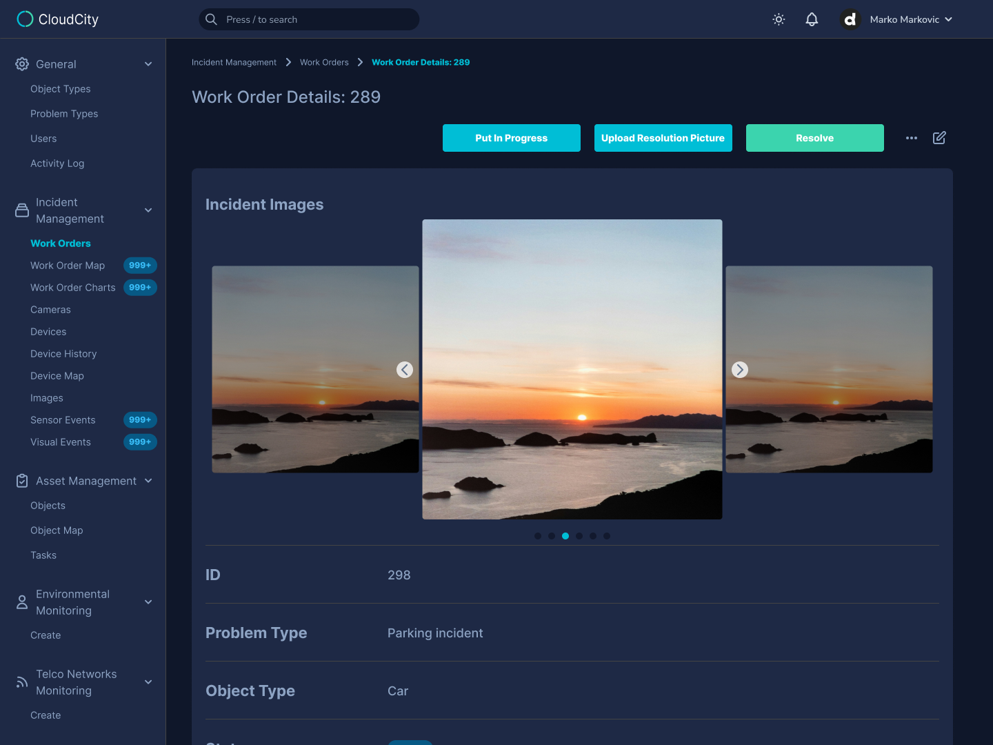Click the Resolve button
Image resolution: width=993 pixels, height=745 pixels.
pos(814,138)
